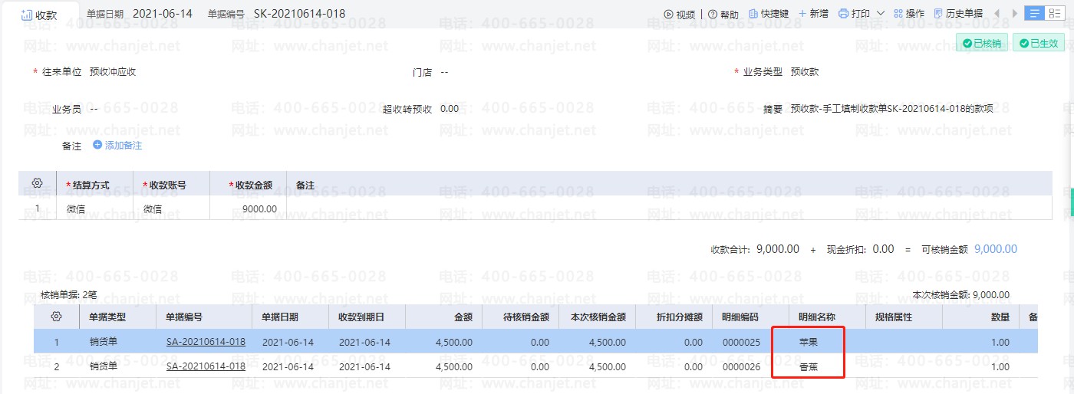Viewport: 1074px width, 394px height.
Task: Click detail code 0000026
Action: (740, 366)
